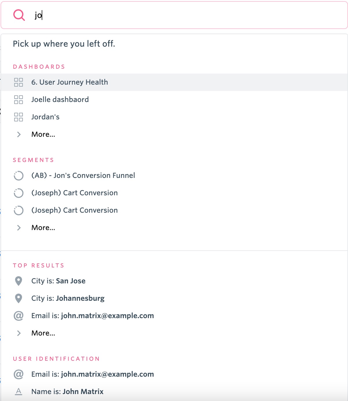Image resolution: width=348 pixels, height=401 pixels.
Task: Click the dashboard icon beside Jordan's
Action: 19,117
